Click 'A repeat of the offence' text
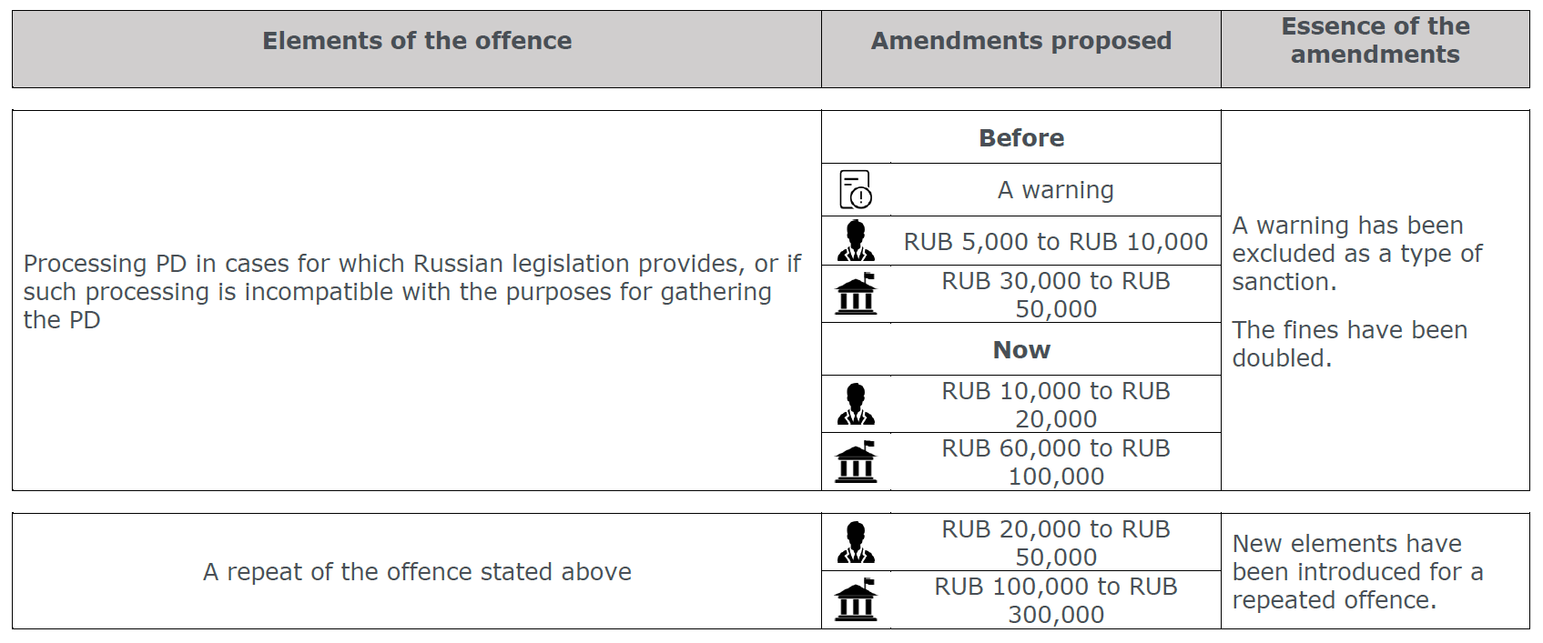 [417, 571]
